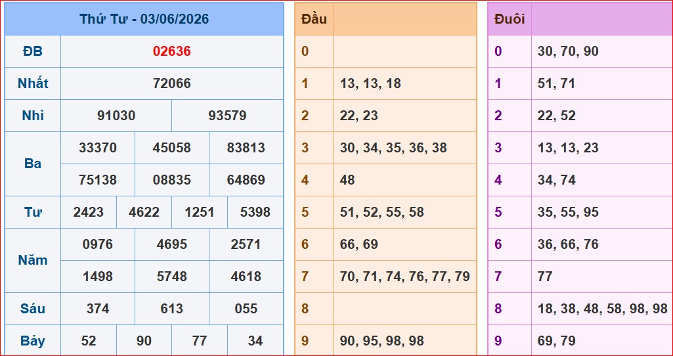Select Đuôi values 22, 52
The image size is (673, 356).
[x=556, y=116]
